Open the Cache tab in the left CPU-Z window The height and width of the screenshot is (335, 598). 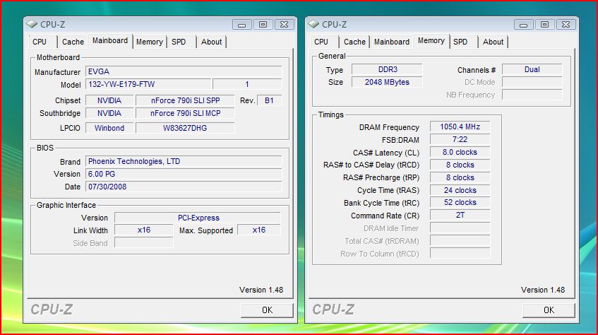point(73,42)
